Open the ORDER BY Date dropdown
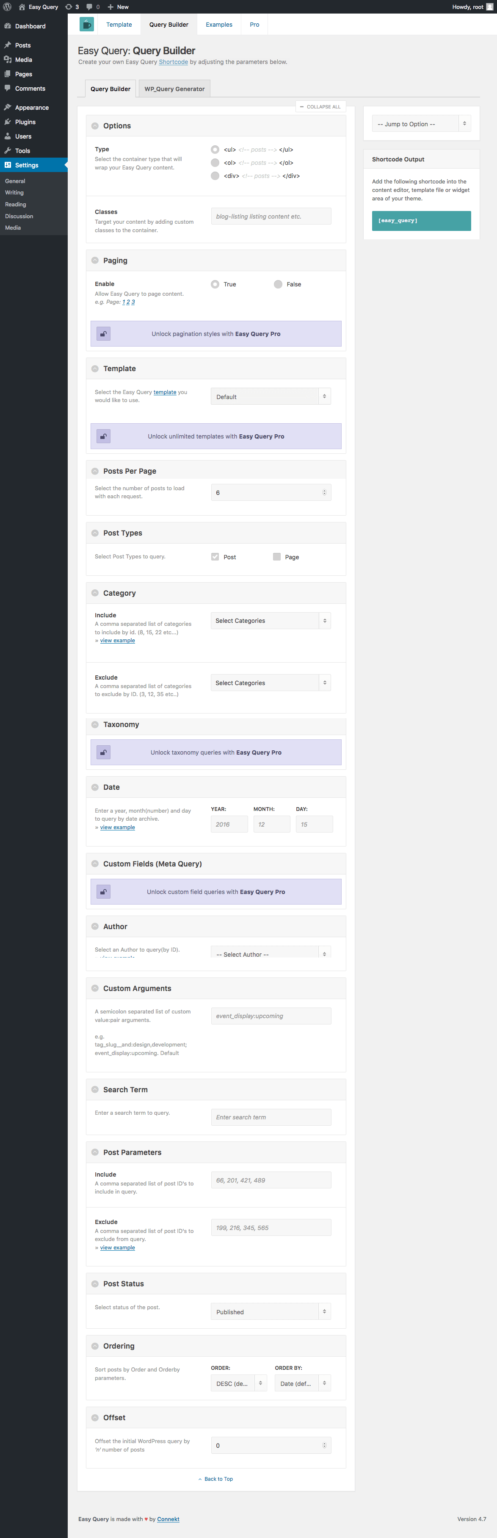This screenshot has width=497, height=1538. point(303,1383)
